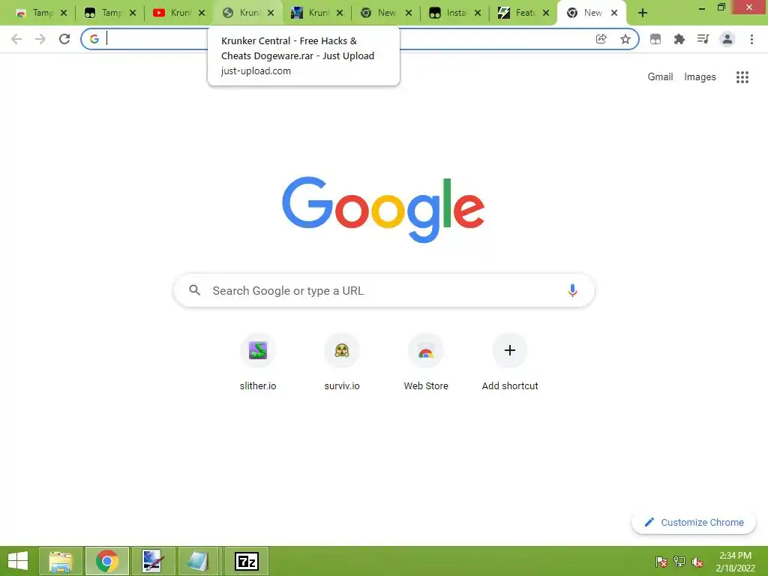
Task: Open the slither.io shortcut
Action: pyautogui.click(x=258, y=361)
